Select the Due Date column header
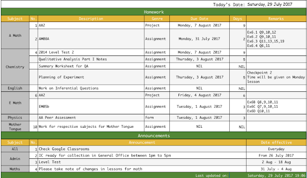 point(200,19)
